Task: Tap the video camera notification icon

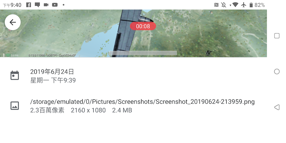Action: (x=46, y=5)
